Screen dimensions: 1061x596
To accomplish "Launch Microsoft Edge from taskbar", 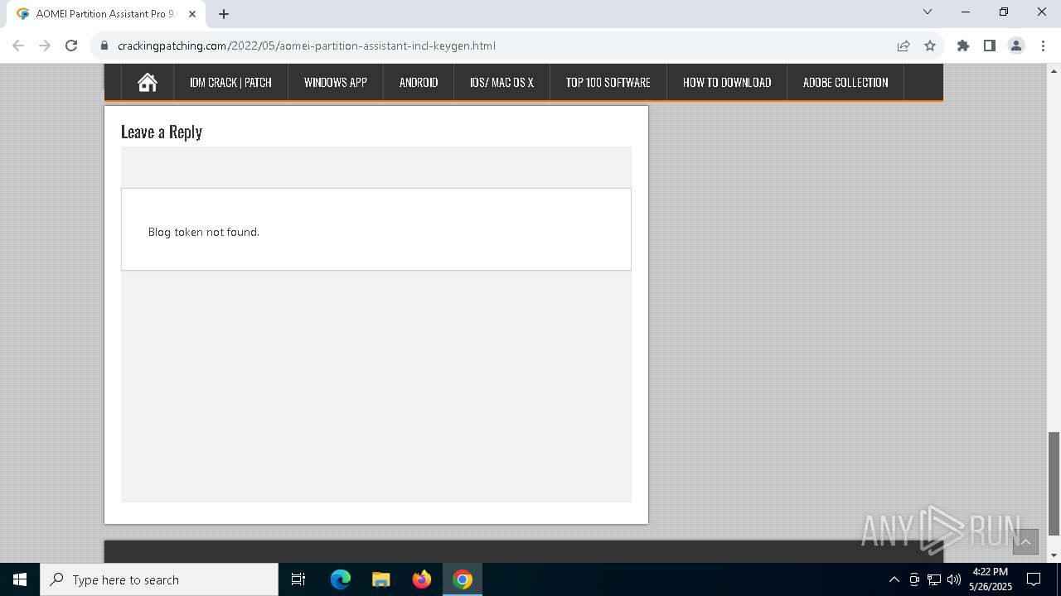I will (341, 579).
